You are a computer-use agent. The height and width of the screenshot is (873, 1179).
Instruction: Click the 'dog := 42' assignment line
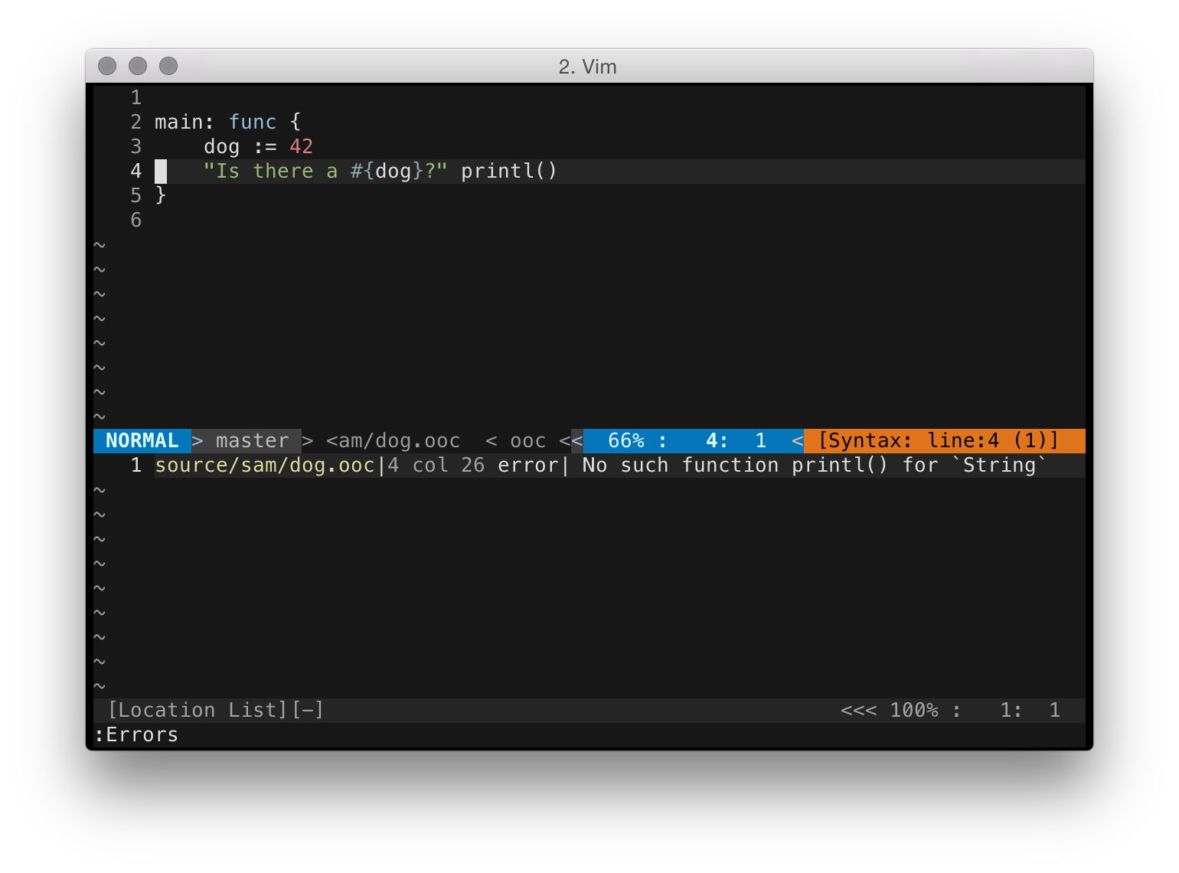[258, 146]
